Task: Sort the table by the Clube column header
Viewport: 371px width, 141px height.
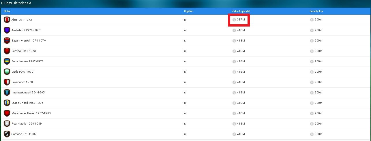Action: (x=7, y=11)
